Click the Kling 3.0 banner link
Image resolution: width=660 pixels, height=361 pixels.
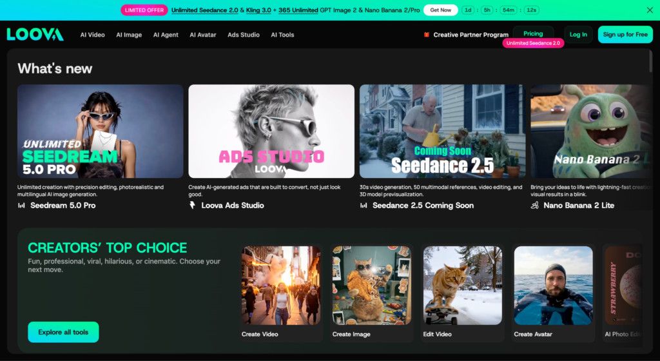pos(258,10)
